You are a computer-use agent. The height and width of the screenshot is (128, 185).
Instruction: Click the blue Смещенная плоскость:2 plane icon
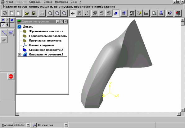[x=25, y=50]
